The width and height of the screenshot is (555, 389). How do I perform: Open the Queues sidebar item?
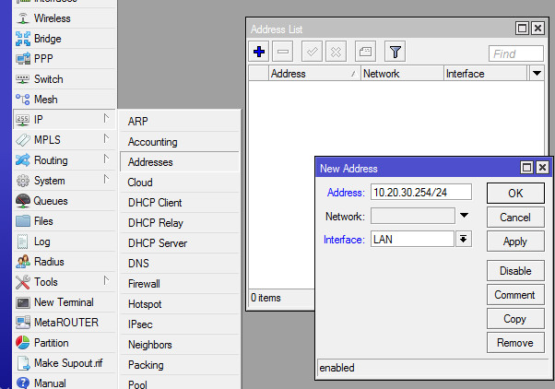50,201
